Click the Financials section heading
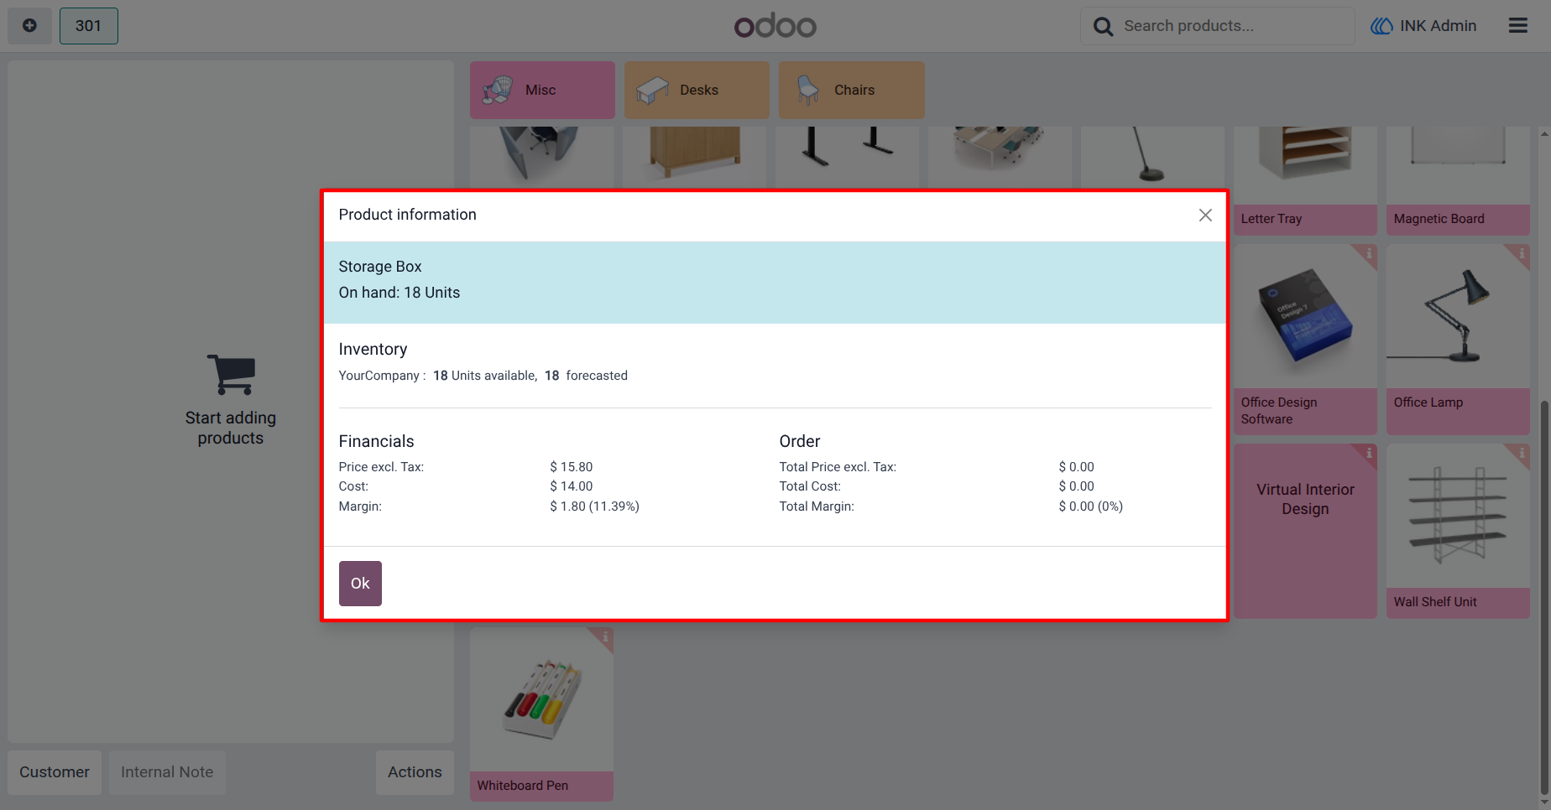1551x810 pixels. [x=376, y=441]
